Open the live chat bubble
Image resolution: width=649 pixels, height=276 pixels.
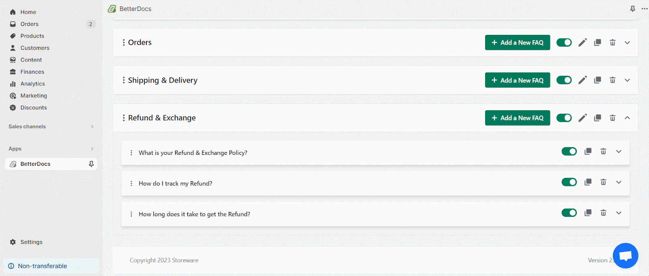(x=625, y=256)
